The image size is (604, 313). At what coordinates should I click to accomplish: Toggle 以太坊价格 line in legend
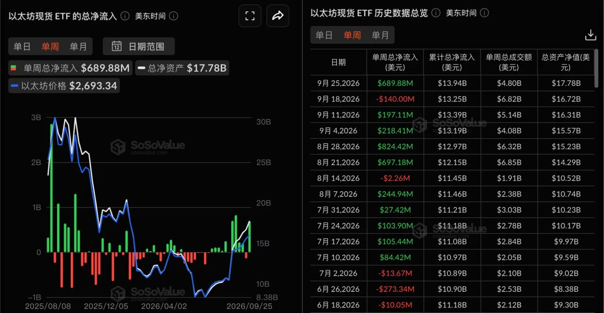pos(64,86)
